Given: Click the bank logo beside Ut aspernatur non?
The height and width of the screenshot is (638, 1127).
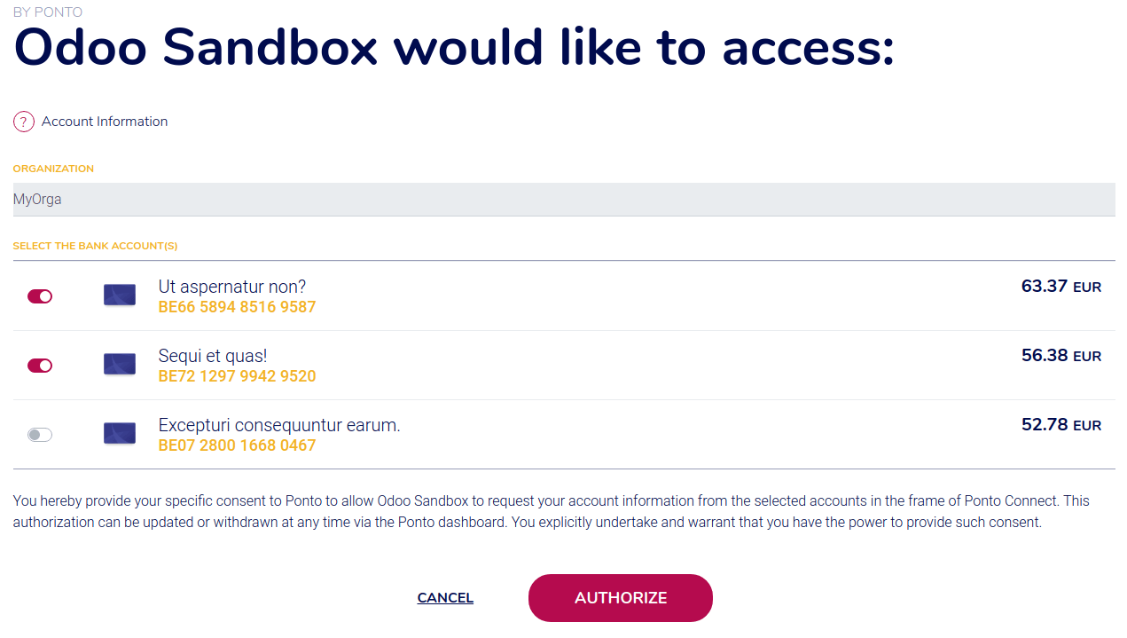Looking at the screenshot, I should click(x=119, y=295).
